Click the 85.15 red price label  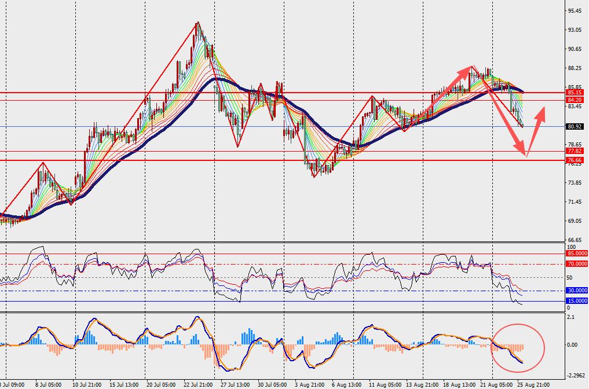coord(575,93)
